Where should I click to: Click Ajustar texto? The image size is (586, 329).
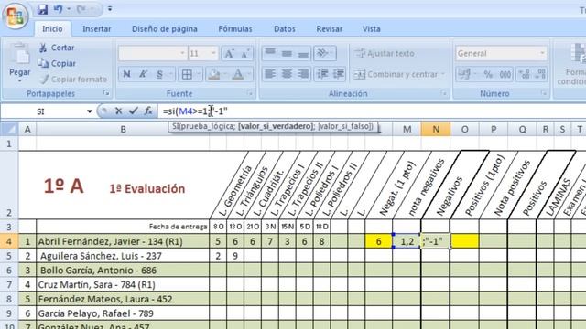click(x=385, y=53)
